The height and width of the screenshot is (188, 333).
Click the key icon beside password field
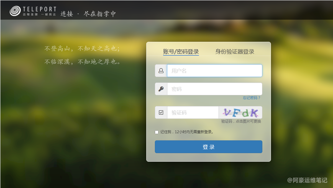(x=161, y=89)
